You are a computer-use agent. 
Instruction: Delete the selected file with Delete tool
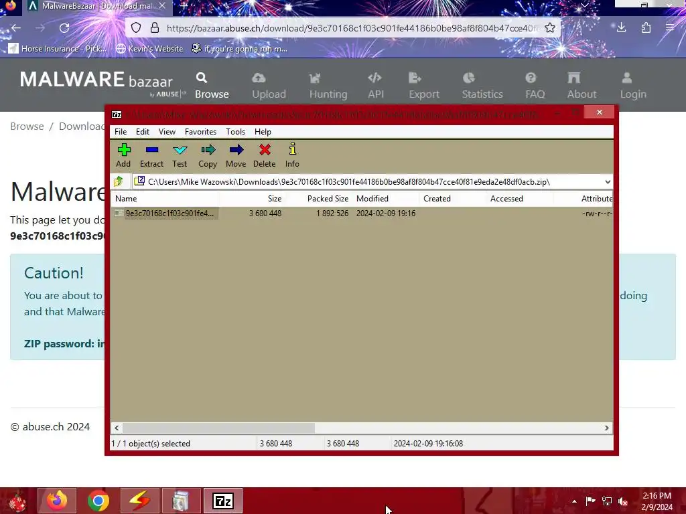tap(264, 155)
